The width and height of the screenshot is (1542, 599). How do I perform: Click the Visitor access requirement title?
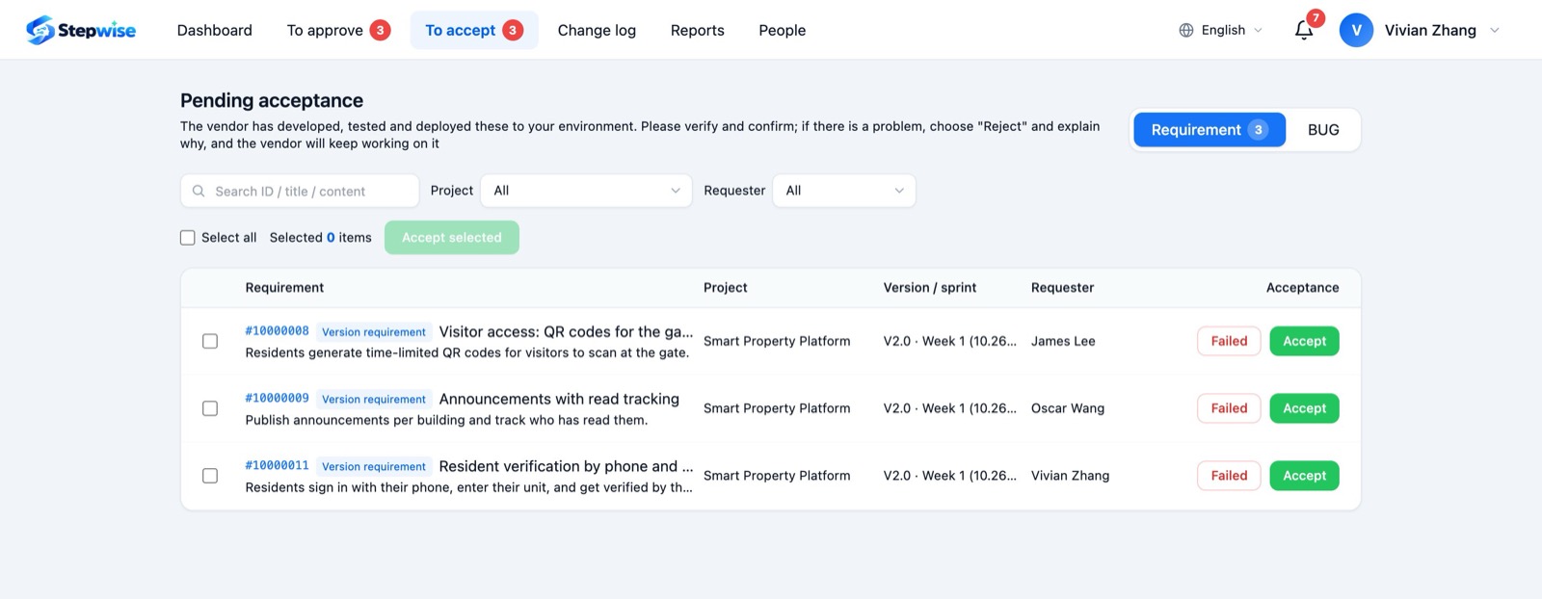point(566,331)
